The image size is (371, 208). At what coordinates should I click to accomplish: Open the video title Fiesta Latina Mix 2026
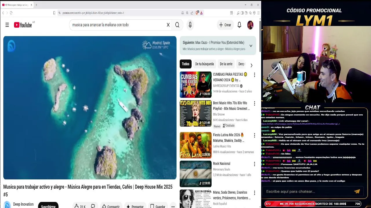tap(229, 138)
